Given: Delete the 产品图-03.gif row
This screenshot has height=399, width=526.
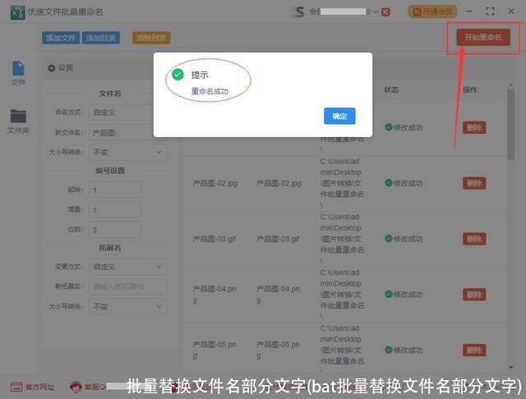Looking at the screenshot, I should pyautogui.click(x=474, y=239).
